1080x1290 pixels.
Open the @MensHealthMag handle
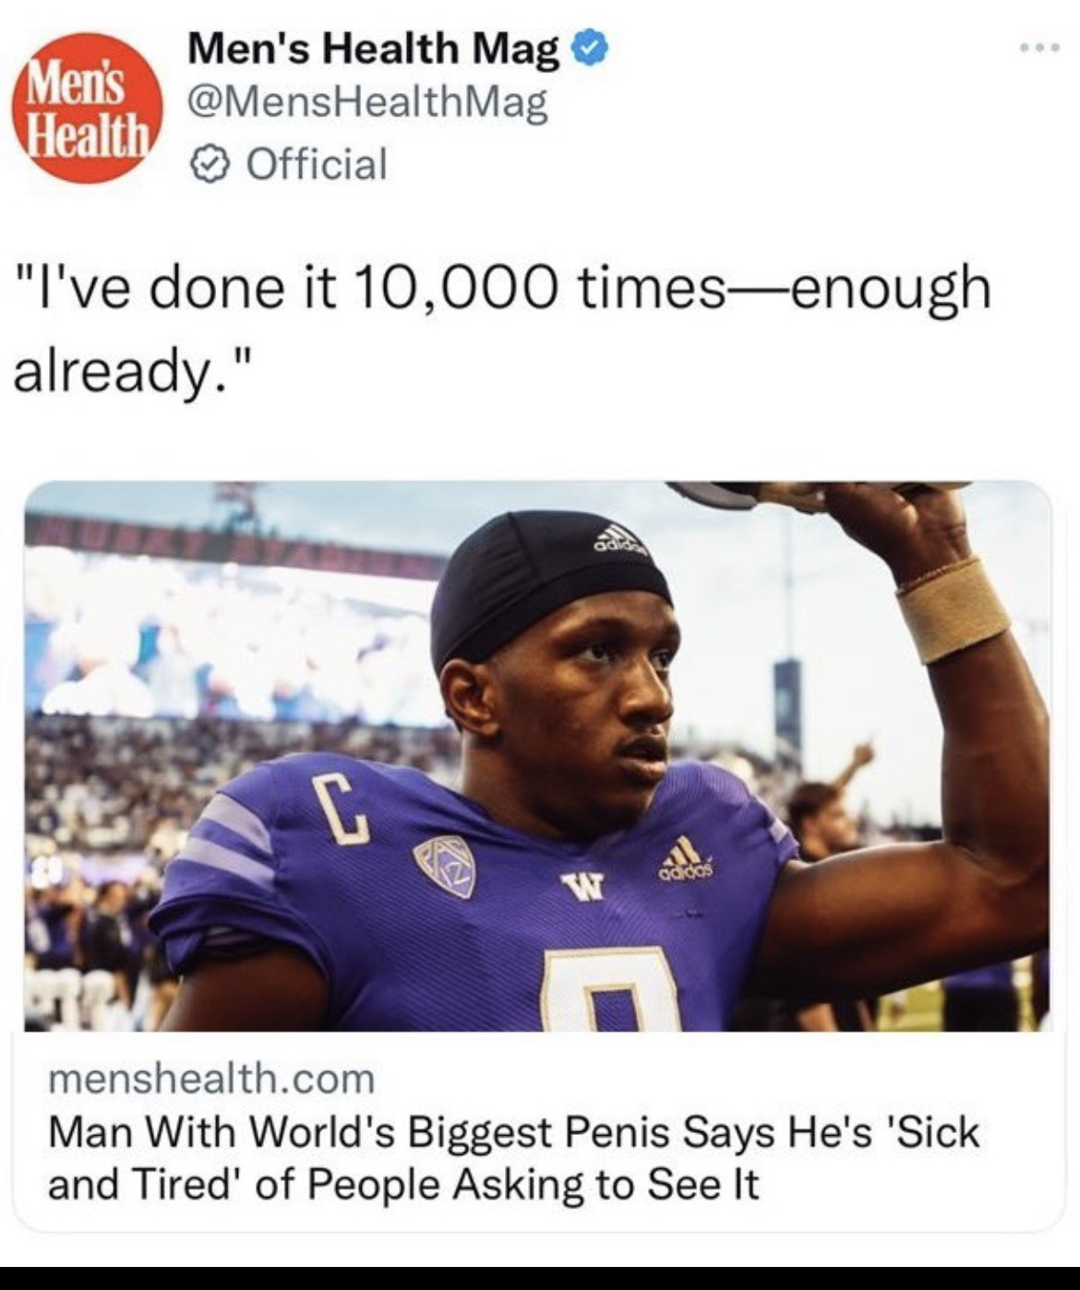point(367,103)
